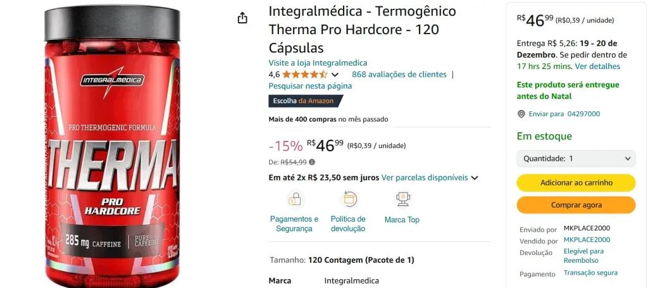648x288 pixels.
Task: Click Elegível para Reembolso link
Action: pos(583,256)
